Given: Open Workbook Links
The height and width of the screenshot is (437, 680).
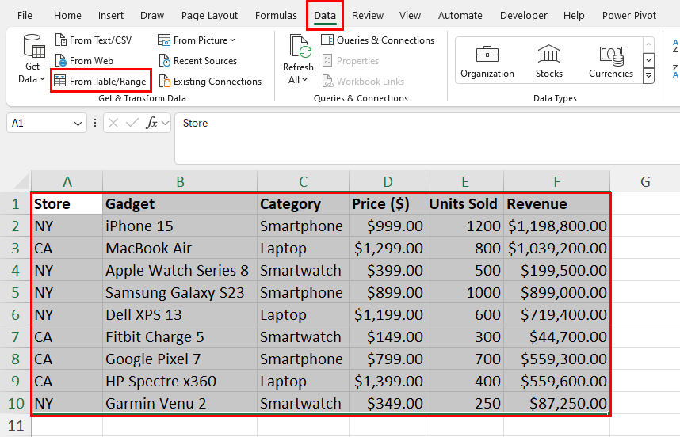Looking at the screenshot, I should 363,81.
